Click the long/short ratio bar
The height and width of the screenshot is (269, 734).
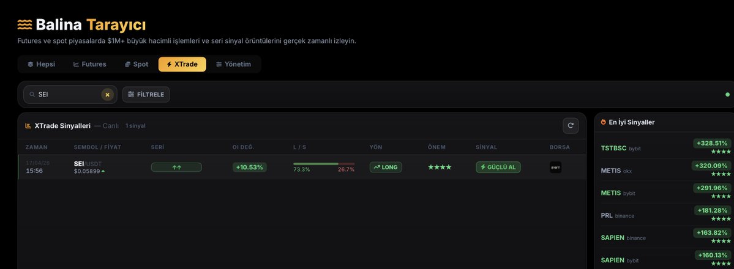pos(324,164)
